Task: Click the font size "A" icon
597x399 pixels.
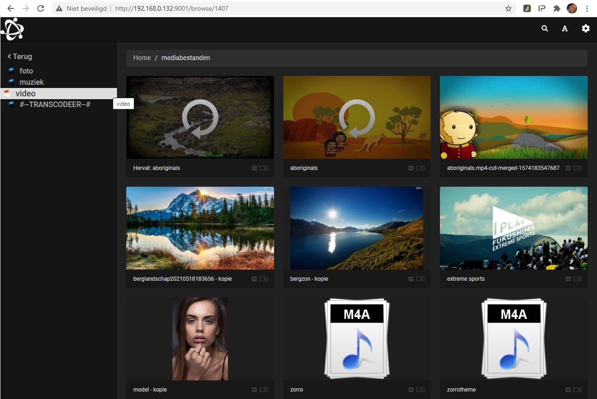Action: (x=565, y=29)
